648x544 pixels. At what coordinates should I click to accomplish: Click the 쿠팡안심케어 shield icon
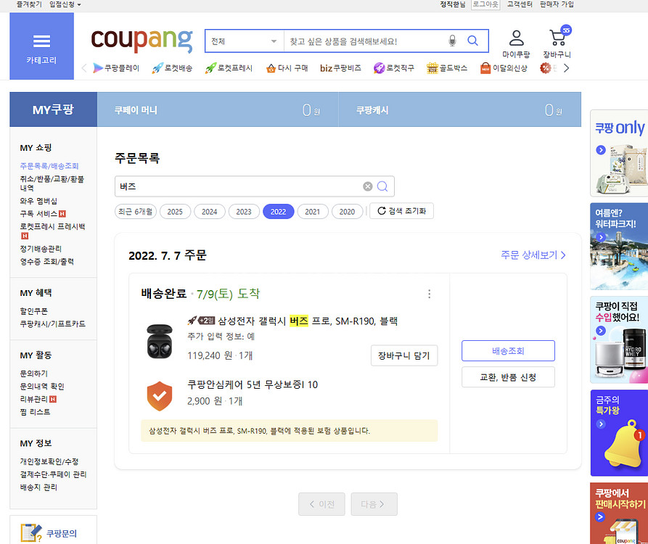(160, 396)
